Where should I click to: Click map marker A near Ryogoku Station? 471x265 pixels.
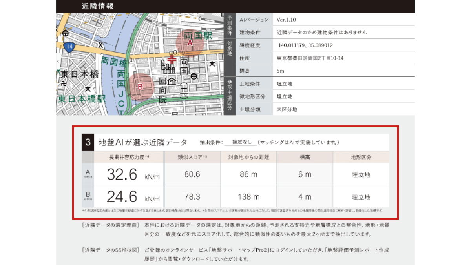[190, 43]
